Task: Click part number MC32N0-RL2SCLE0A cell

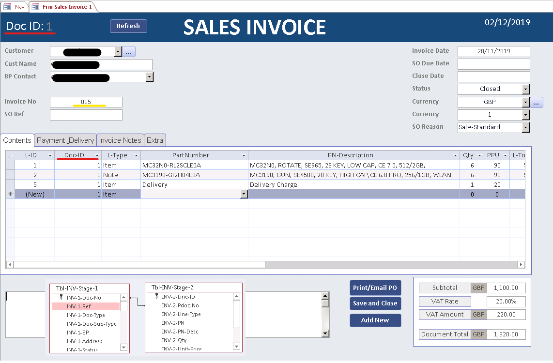Action: [194, 166]
